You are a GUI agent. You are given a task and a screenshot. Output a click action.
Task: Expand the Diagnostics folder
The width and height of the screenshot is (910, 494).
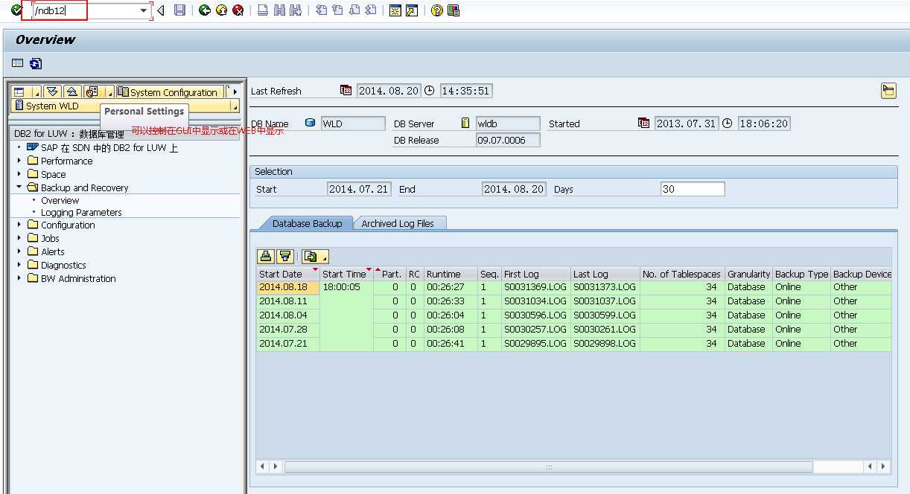pos(19,265)
